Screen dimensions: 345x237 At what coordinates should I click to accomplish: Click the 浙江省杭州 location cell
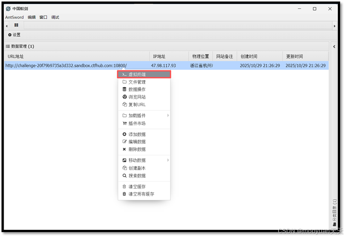click(201, 65)
